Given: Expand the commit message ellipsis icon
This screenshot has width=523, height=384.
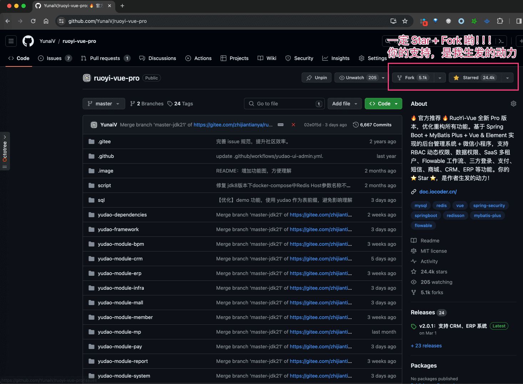Looking at the screenshot, I should tap(281, 125).
